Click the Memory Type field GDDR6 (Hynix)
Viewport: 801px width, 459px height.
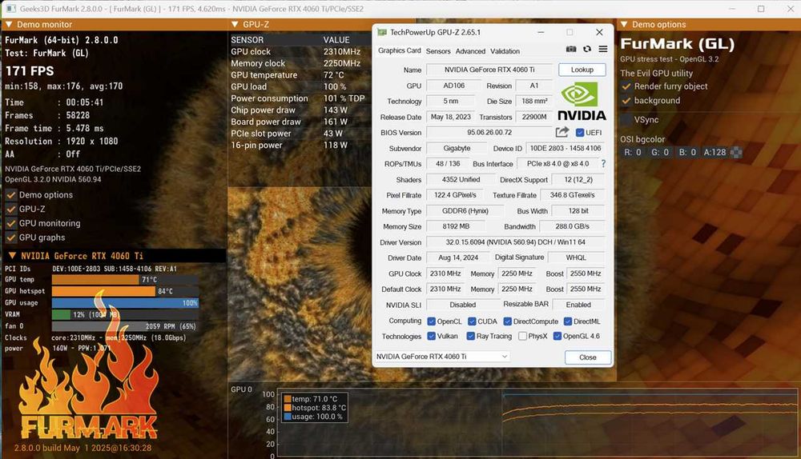pos(465,210)
